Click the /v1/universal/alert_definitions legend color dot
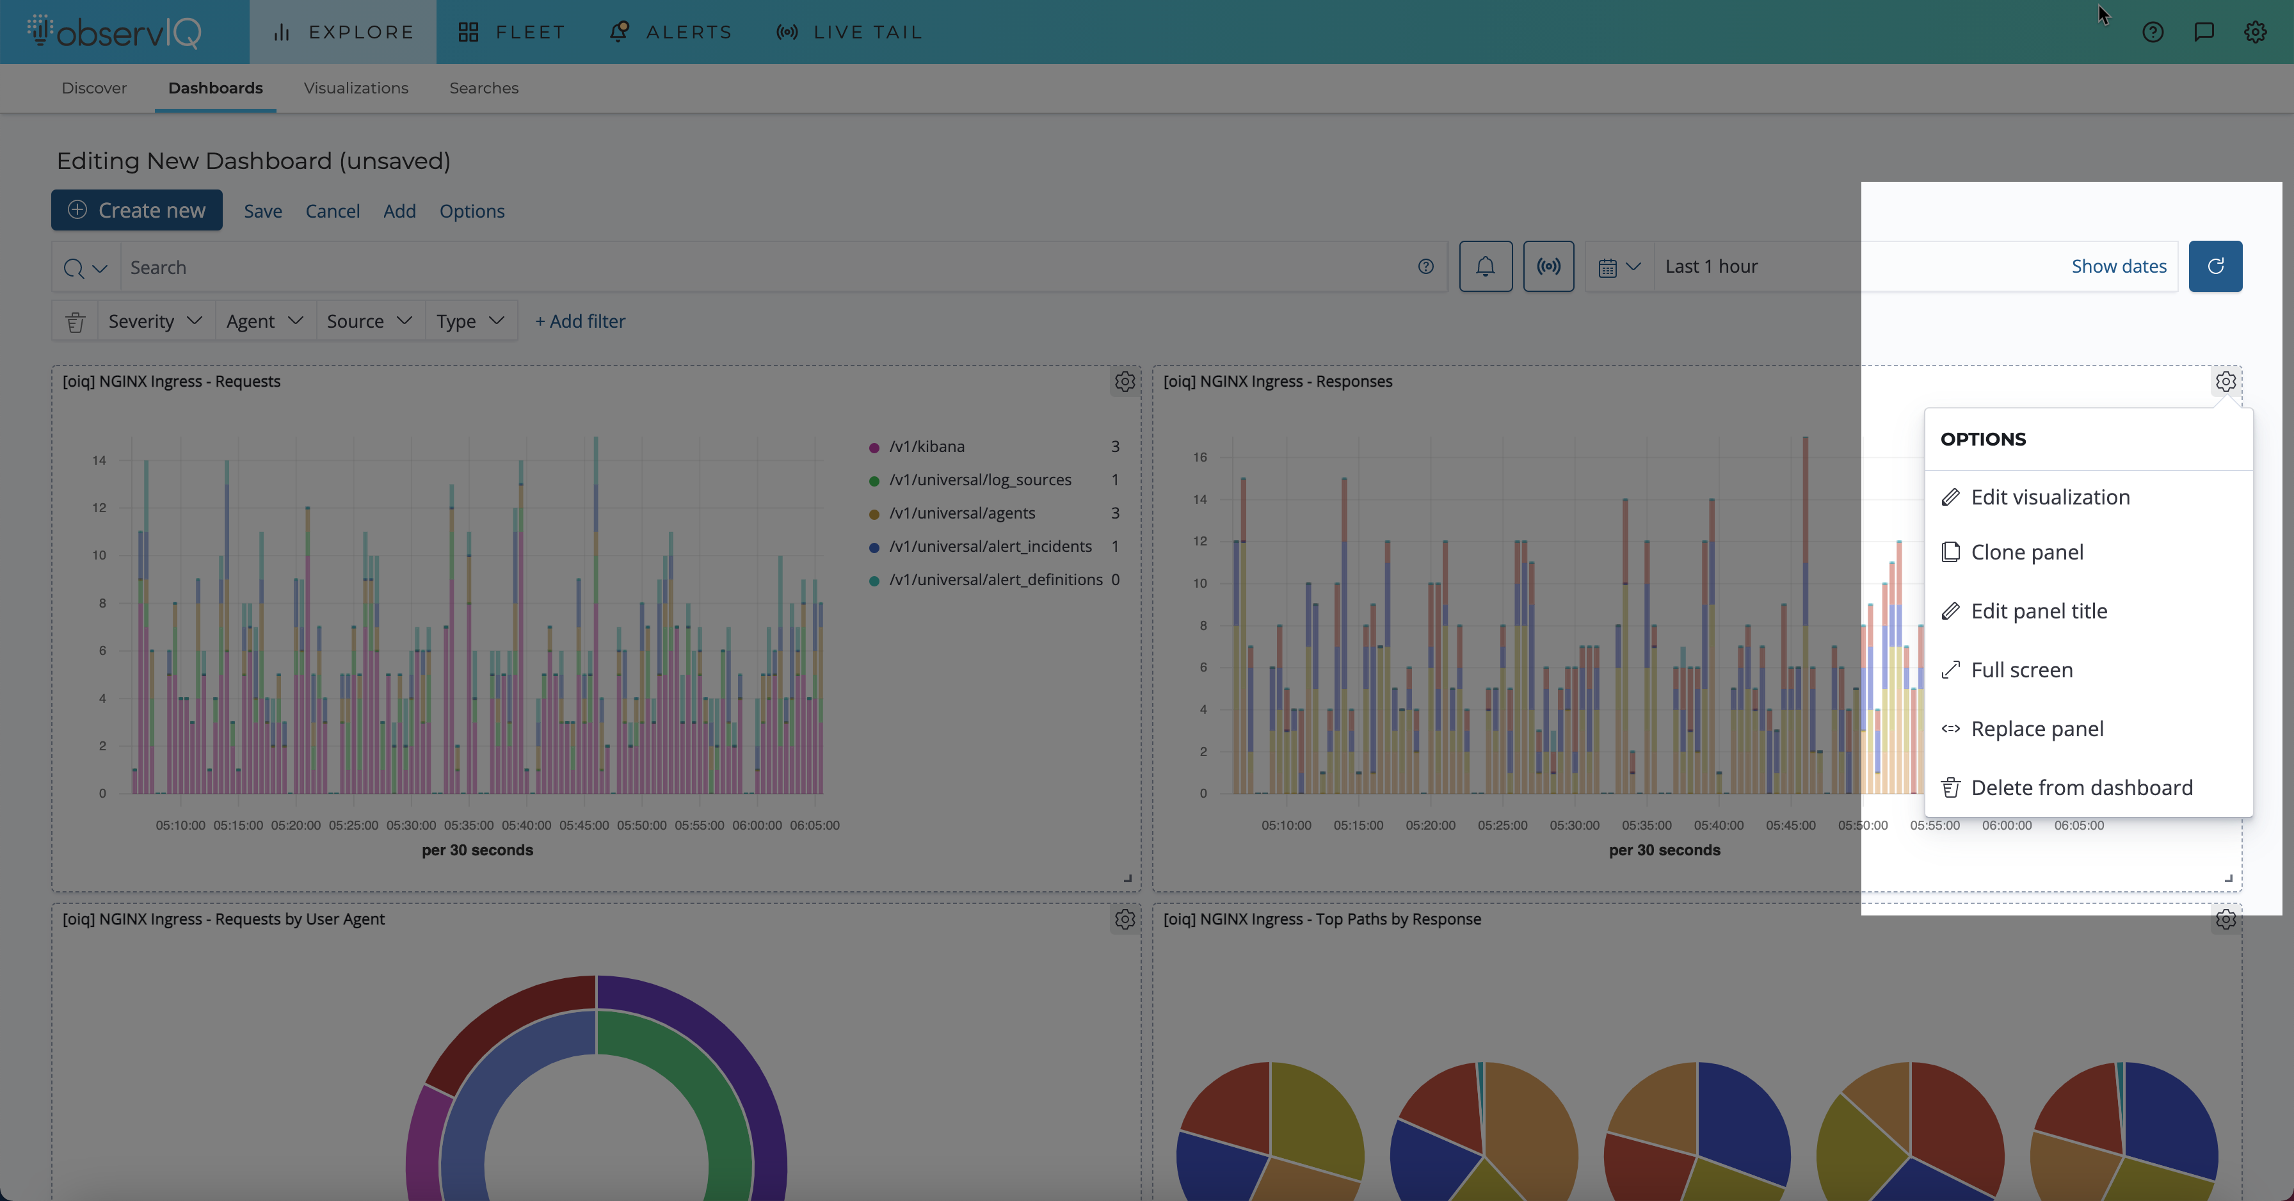This screenshot has height=1201, width=2294. tap(874, 581)
